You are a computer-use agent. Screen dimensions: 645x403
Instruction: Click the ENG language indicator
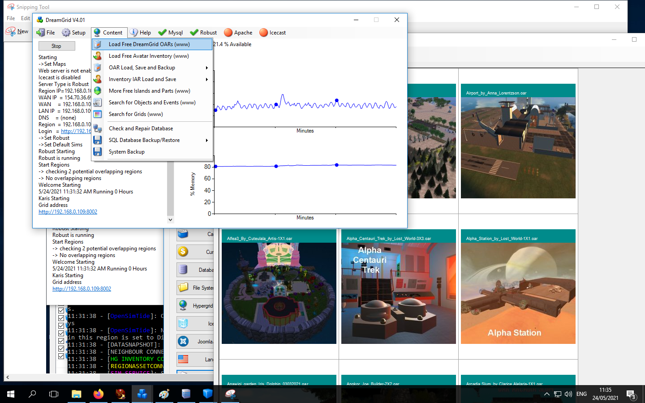tap(581, 394)
